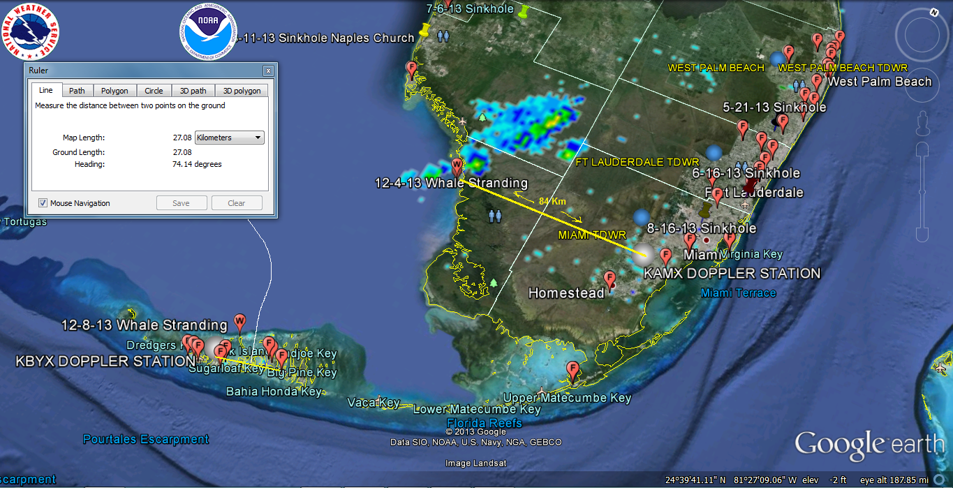Click the 12-8-13 Whale Stranding marker

(239, 322)
